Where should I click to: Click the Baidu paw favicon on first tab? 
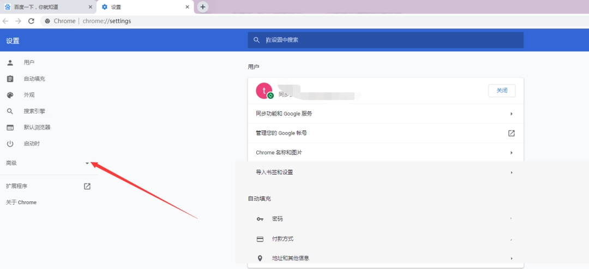coord(8,7)
